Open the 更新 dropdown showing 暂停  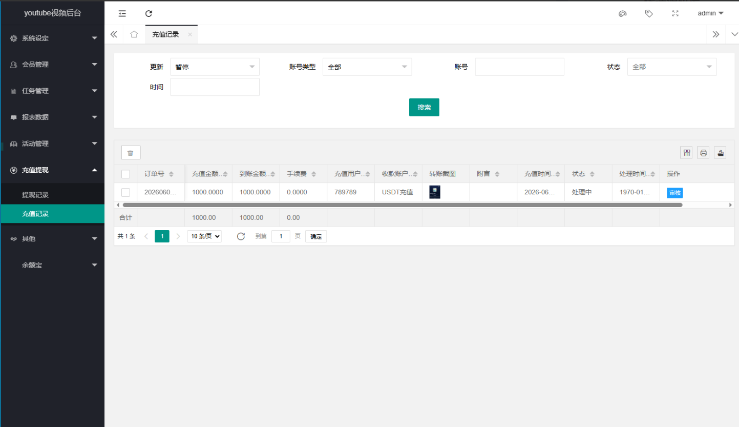[215, 67]
